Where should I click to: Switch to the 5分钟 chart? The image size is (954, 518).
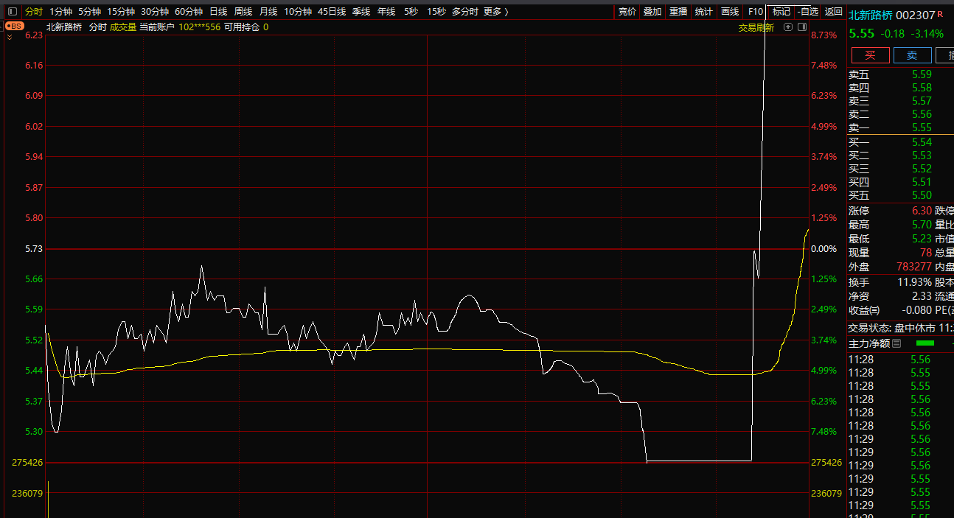coord(89,12)
